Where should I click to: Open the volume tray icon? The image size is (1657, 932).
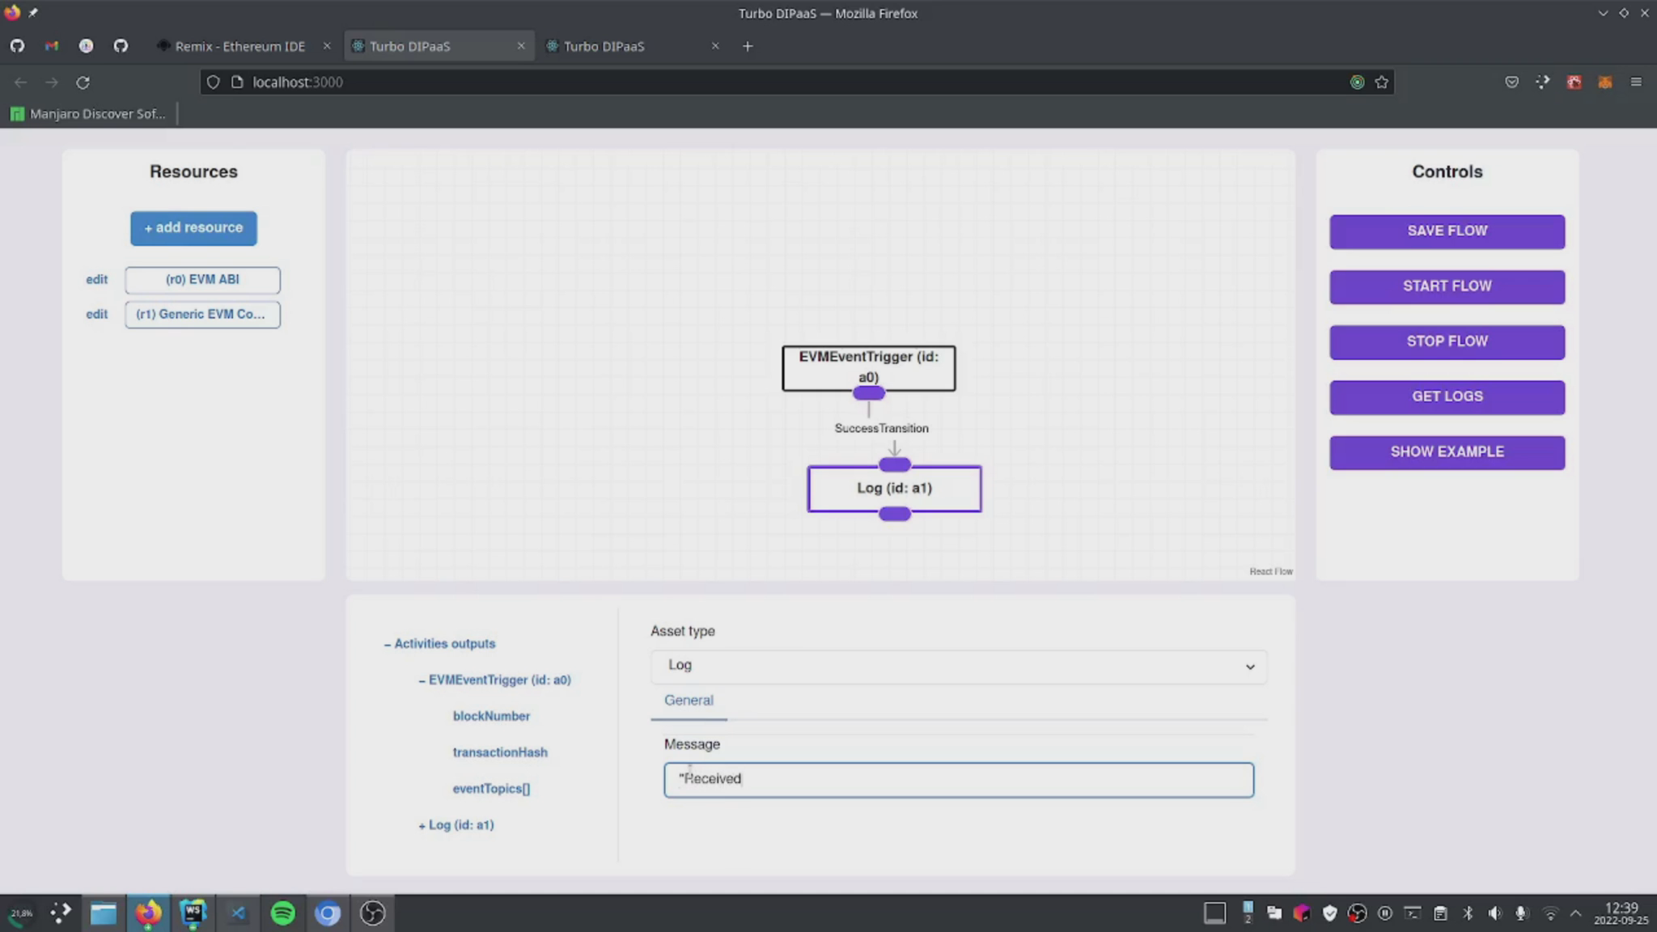(x=1494, y=913)
